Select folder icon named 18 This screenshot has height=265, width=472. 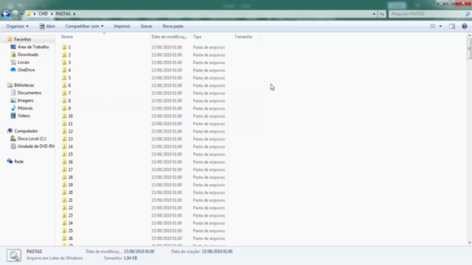[x=64, y=177]
